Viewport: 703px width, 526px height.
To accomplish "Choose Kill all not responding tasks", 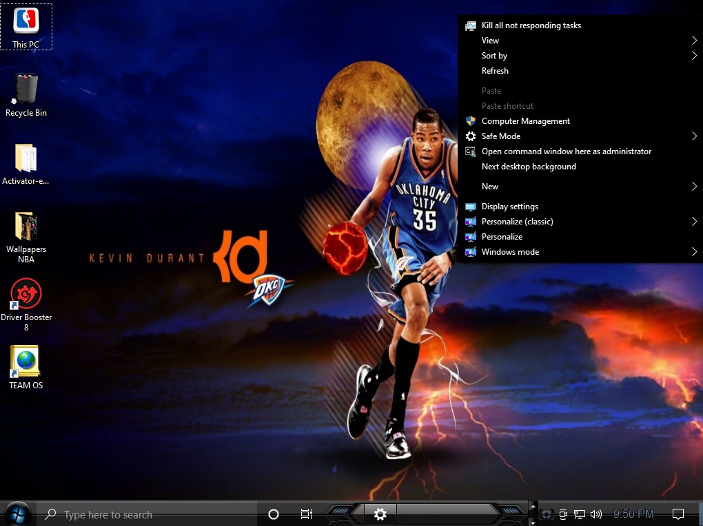I will (x=531, y=25).
